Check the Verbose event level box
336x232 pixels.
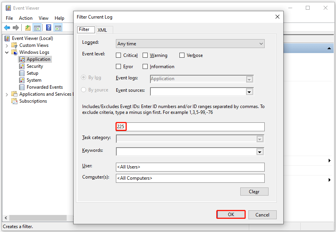pos(182,55)
